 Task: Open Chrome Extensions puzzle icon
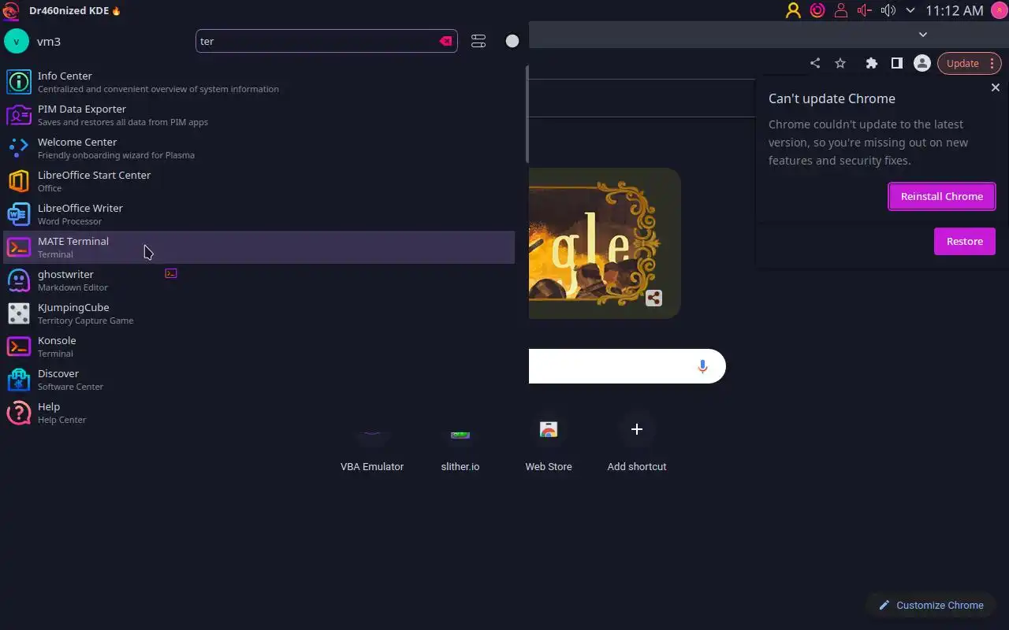871,63
